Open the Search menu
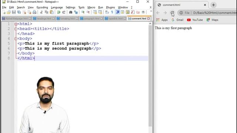This screenshot has height=133, width=237. click(x=21, y=7)
